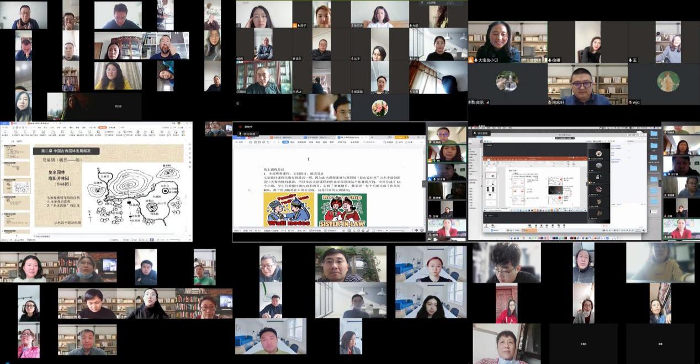700x364 pixels.
Task: Click the SISTER-IN-LAW image in the document
Action: click(342, 210)
